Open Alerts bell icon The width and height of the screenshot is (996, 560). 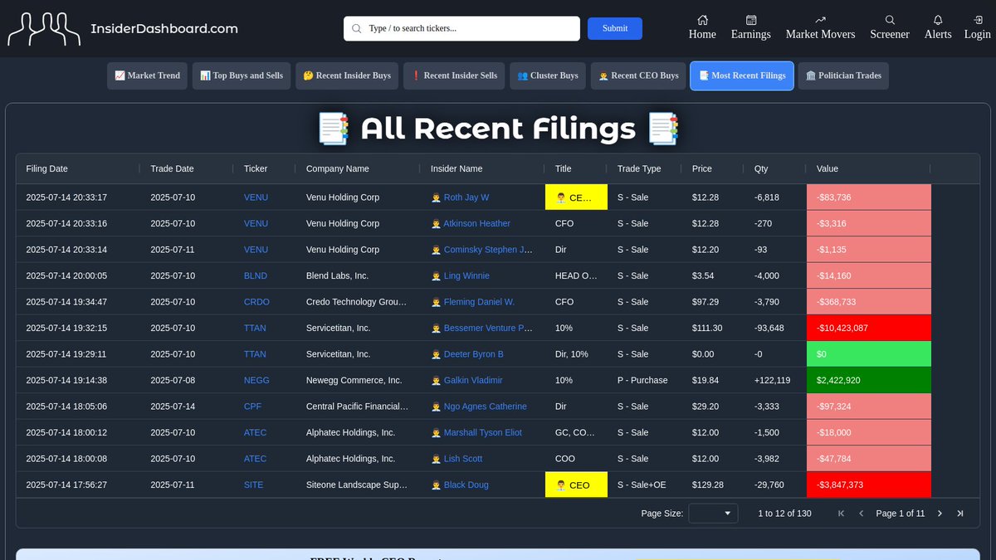click(938, 20)
